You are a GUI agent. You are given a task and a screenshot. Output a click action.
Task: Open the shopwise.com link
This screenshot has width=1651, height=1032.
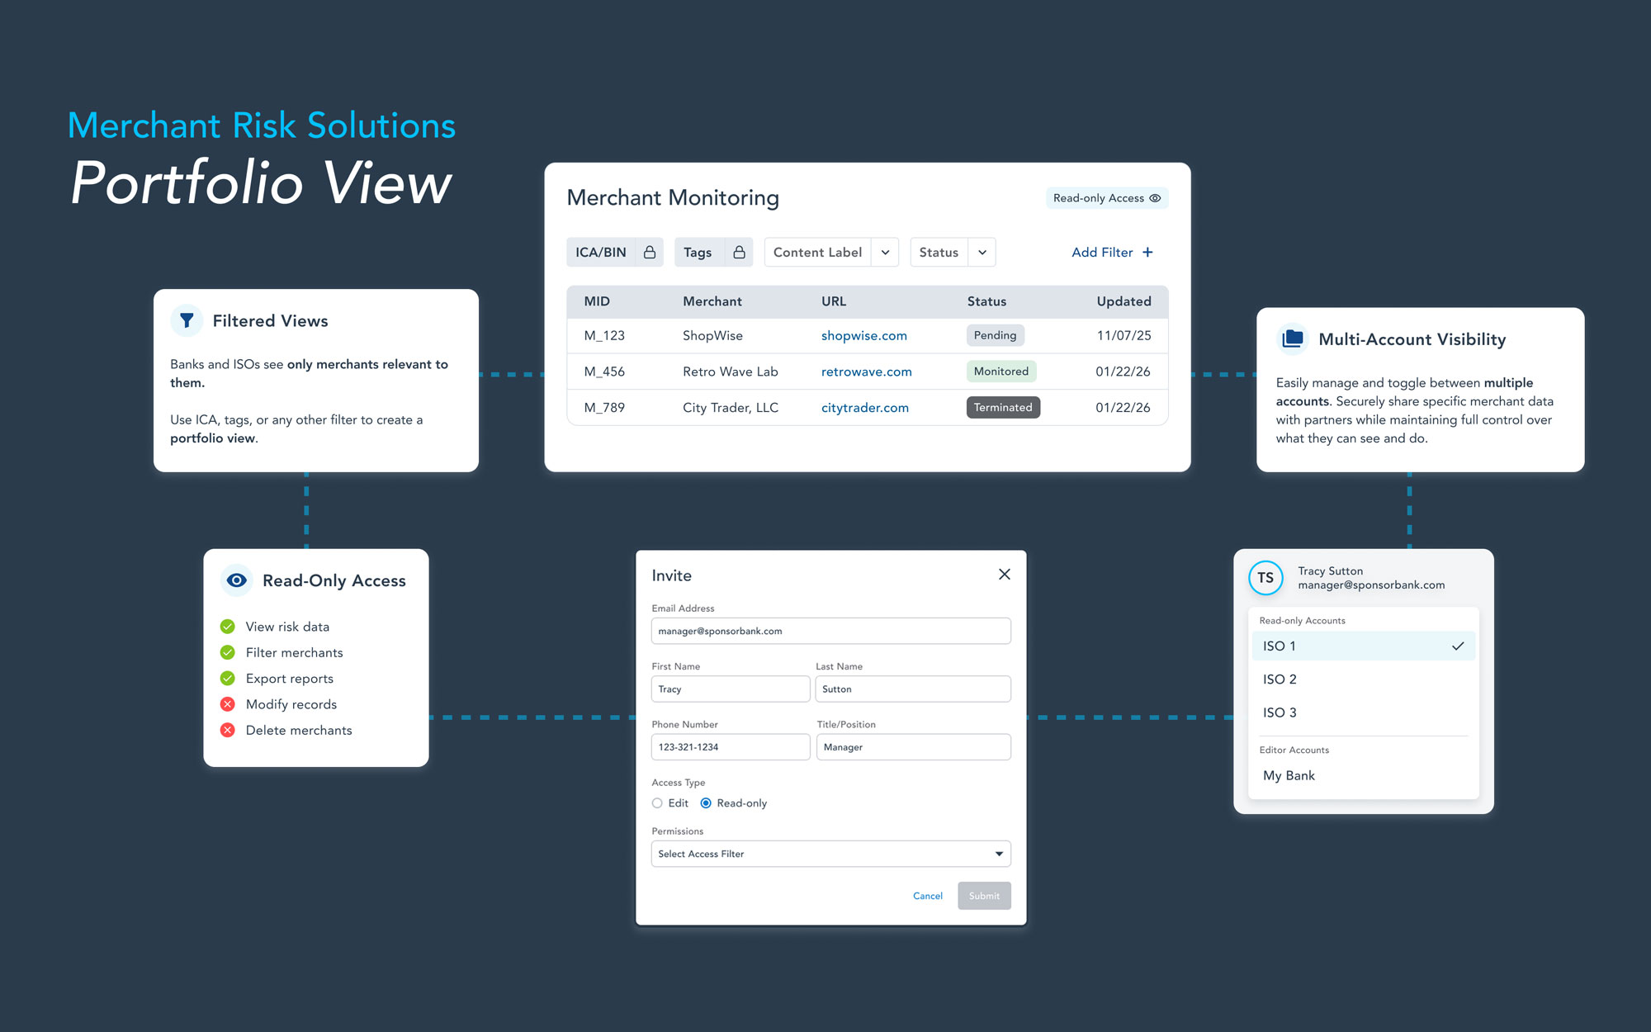[863, 335]
